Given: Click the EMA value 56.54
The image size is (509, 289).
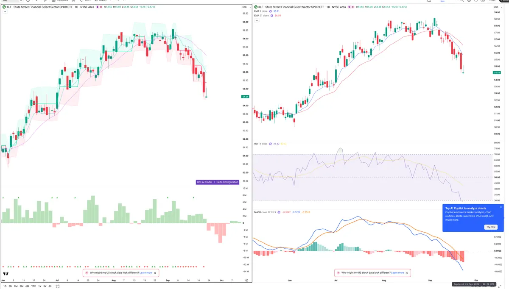Looking at the screenshot, I should click(x=278, y=16).
